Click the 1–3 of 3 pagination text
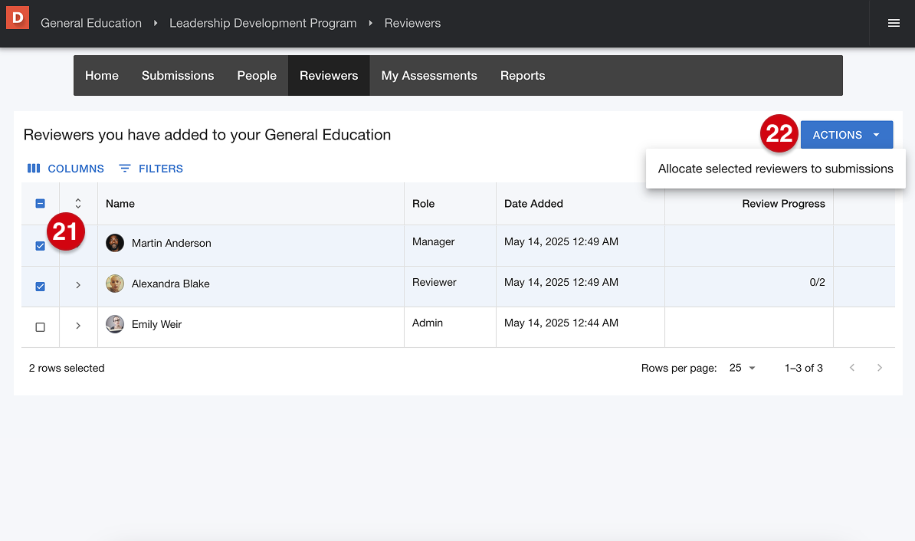915x541 pixels. point(804,369)
